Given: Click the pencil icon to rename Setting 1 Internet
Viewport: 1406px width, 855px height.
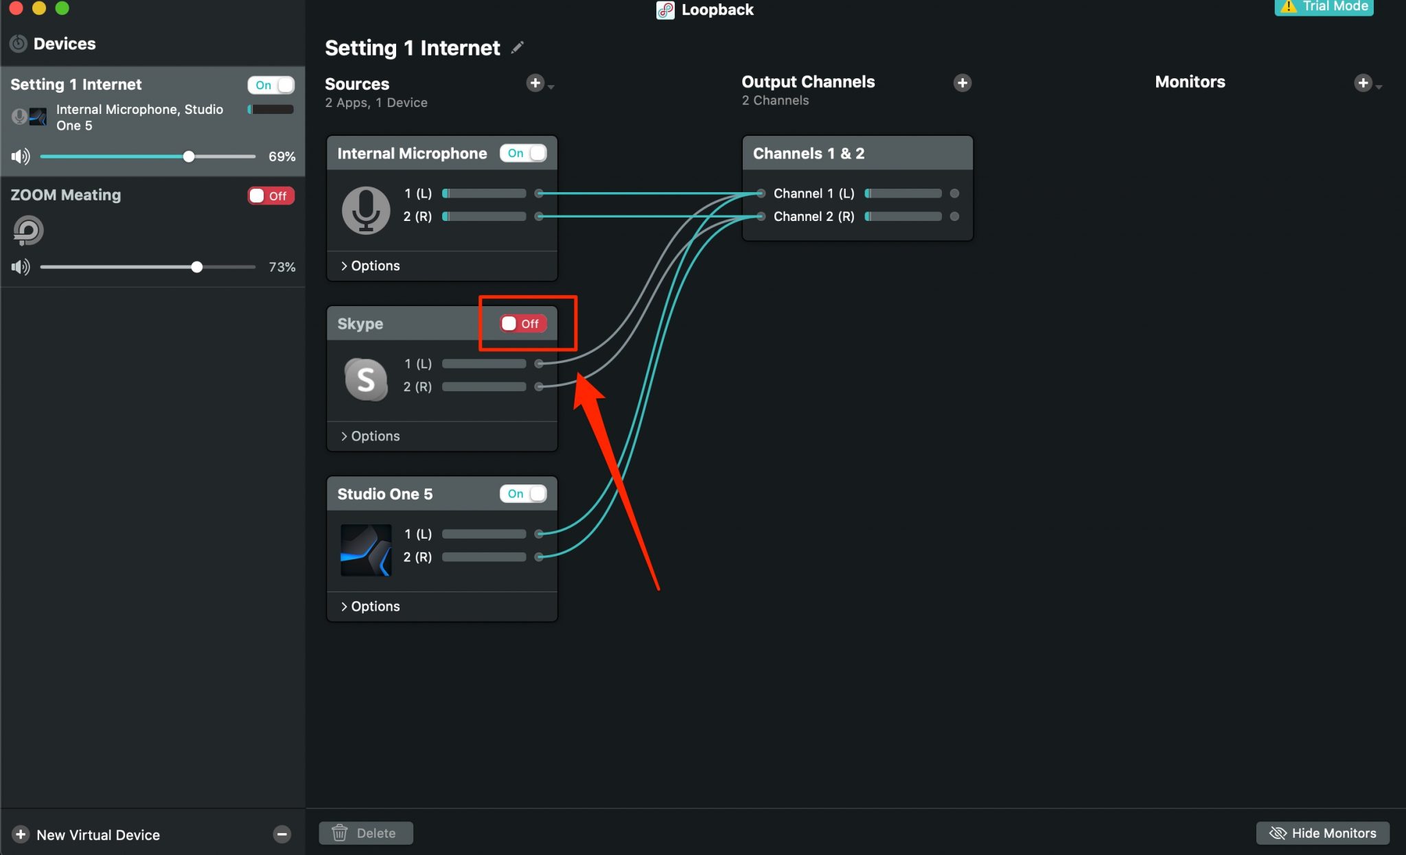Looking at the screenshot, I should [518, 47].
